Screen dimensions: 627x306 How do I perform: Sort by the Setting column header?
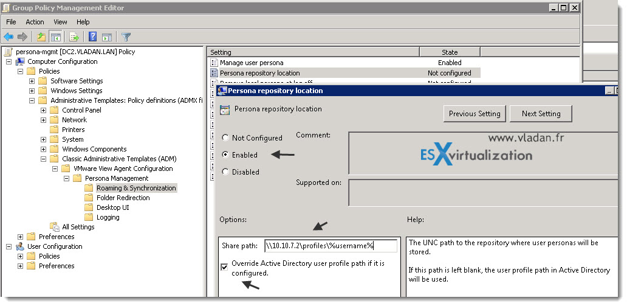[x=313, y=52]
